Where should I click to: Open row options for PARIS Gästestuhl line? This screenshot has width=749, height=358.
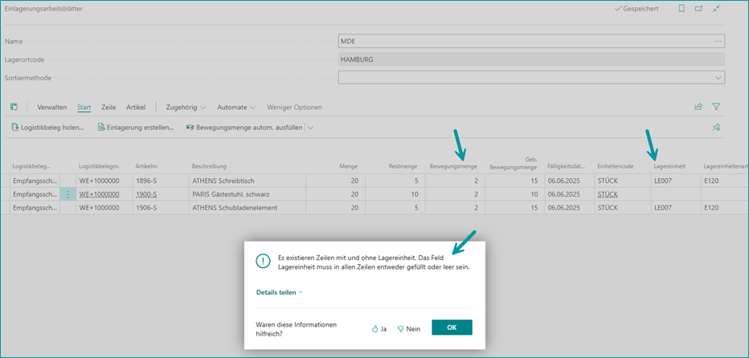coord(68,194)
